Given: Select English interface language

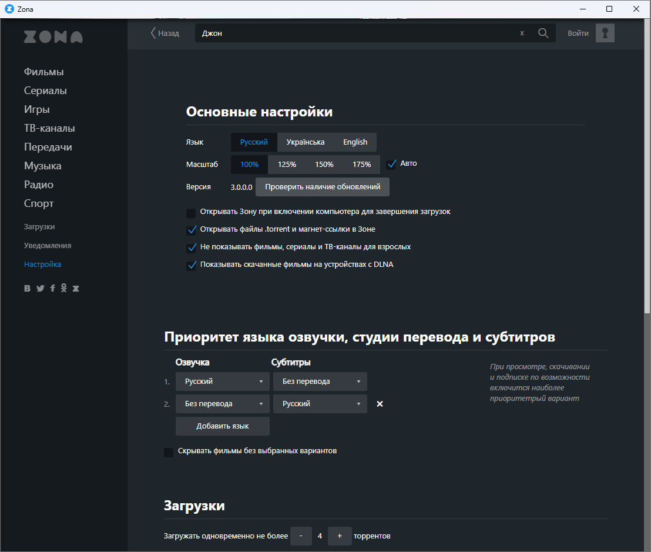Looking at the screenshot, I should coord(355,142).
